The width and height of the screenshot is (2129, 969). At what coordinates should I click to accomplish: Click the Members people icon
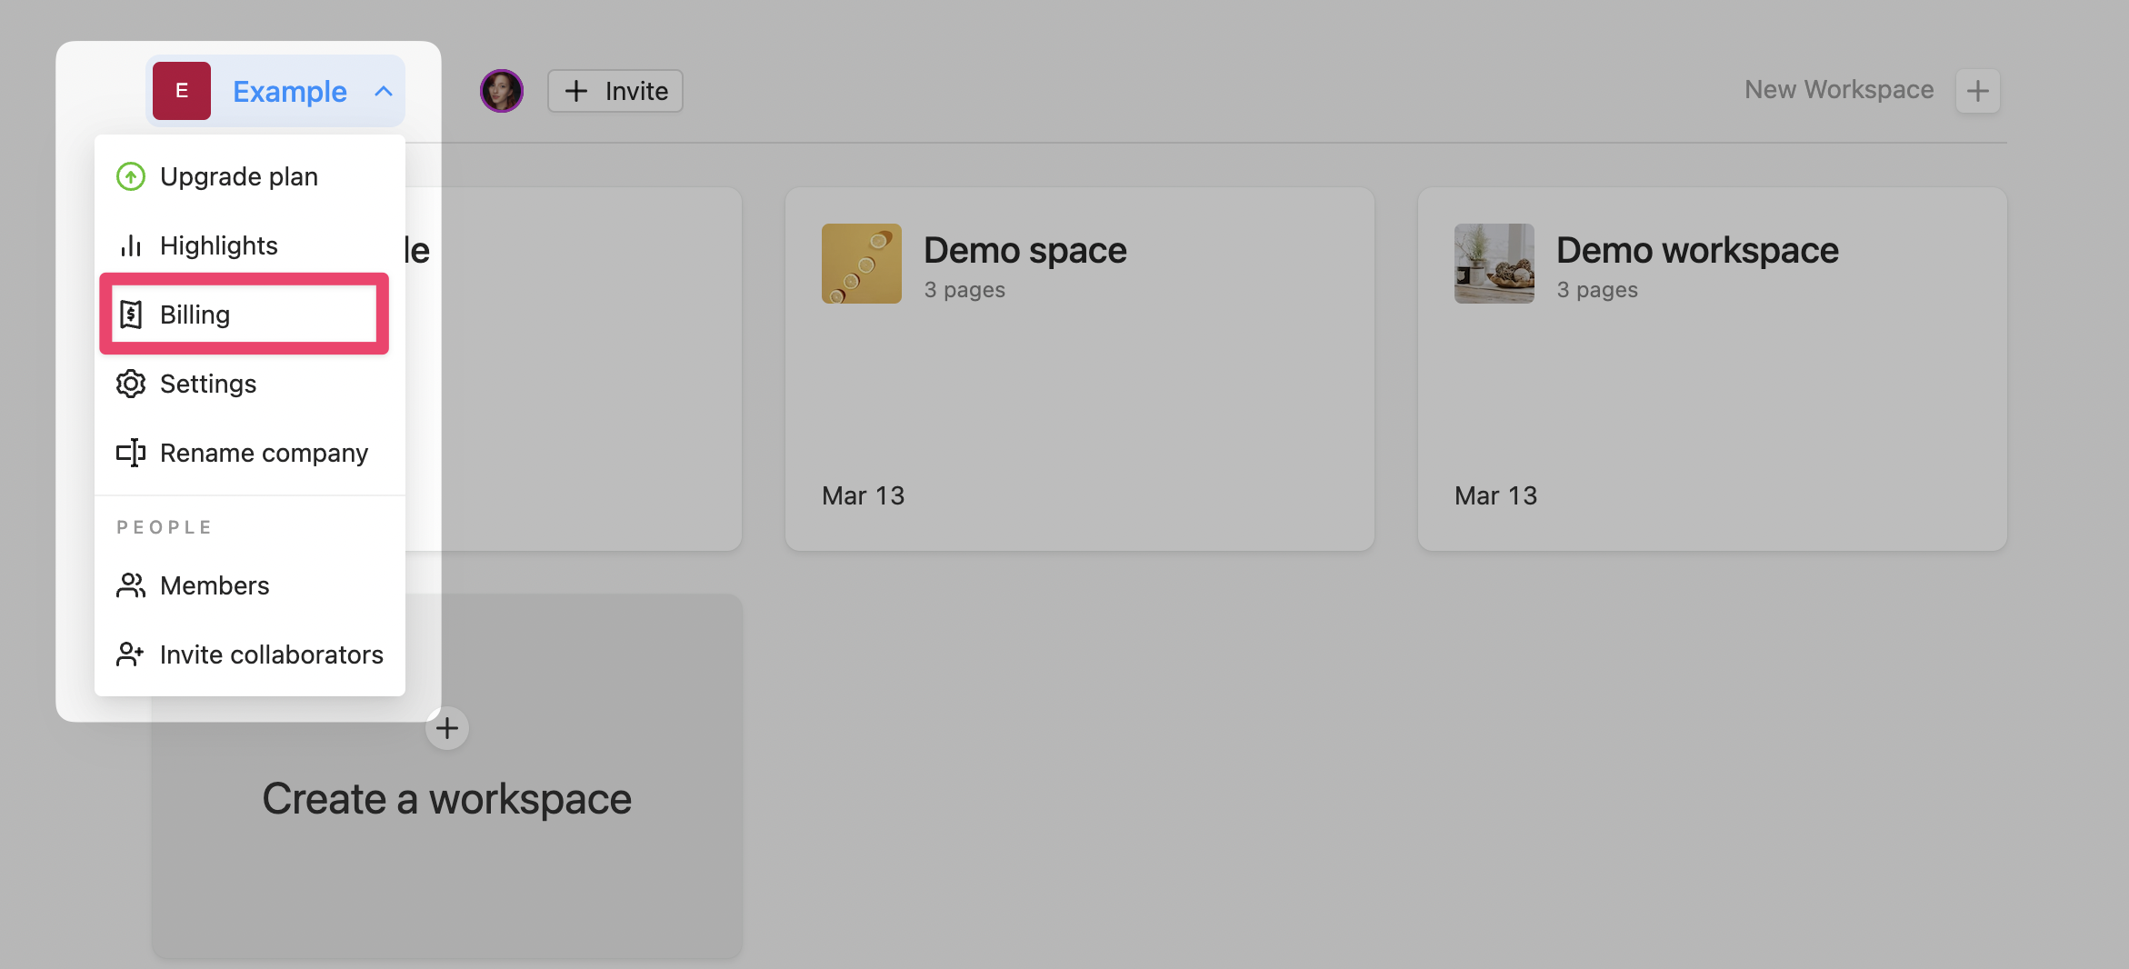[x=131, y=585]
